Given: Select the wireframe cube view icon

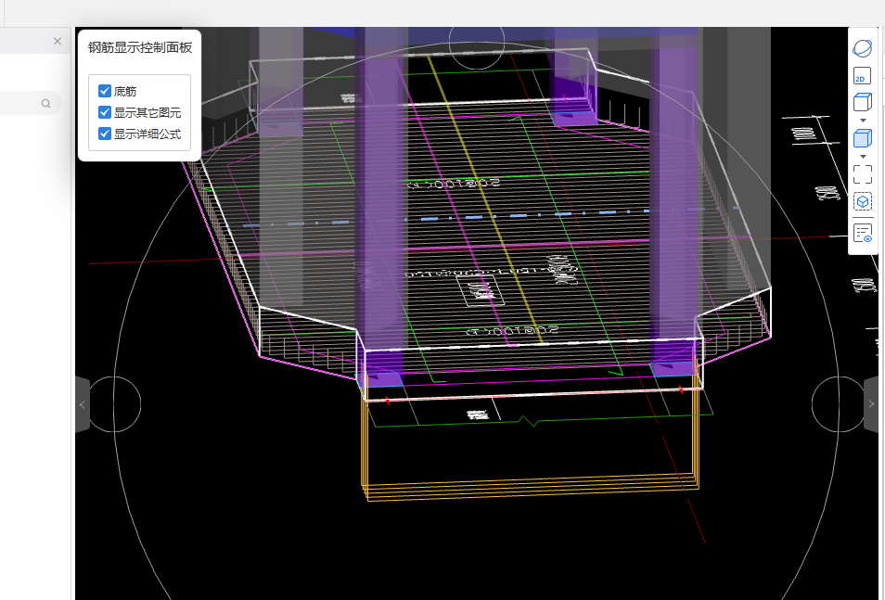Looking at the screenshot, I should [x=862, y=103].
